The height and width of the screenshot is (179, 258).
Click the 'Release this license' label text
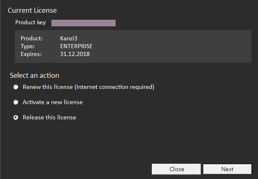(x=49, y=117)
